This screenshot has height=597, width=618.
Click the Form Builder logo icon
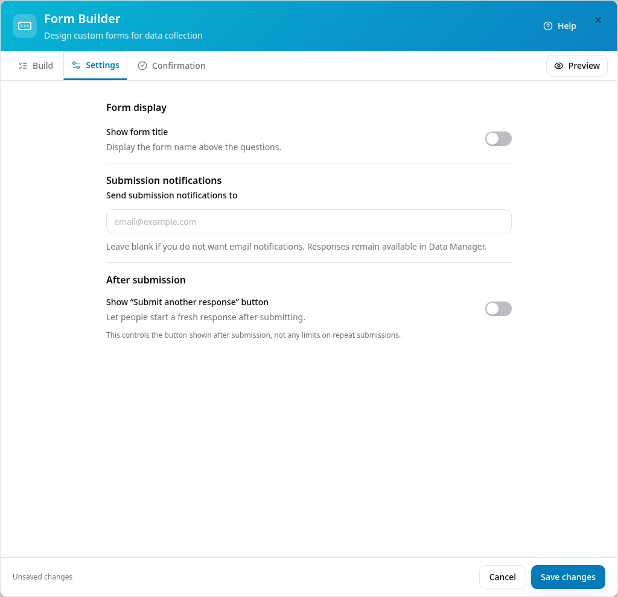(24, 26)
